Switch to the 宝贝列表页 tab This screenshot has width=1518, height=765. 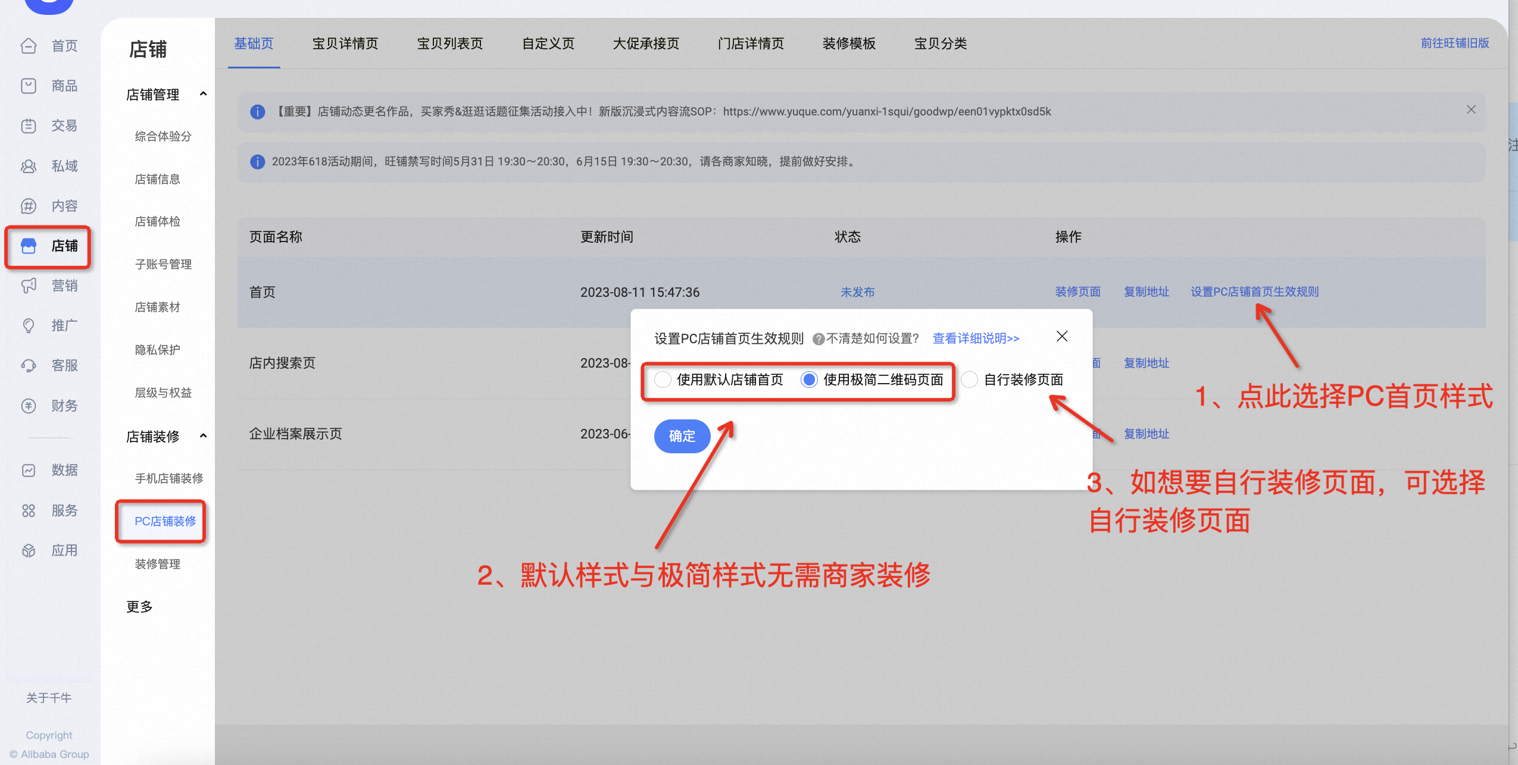click(x=450, y=43)
